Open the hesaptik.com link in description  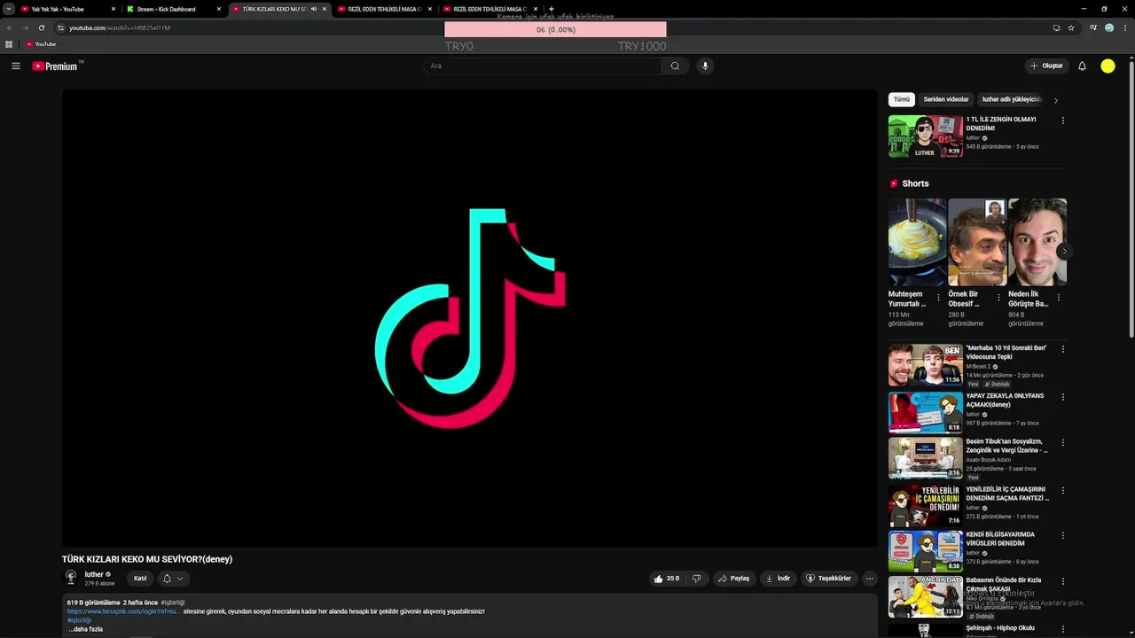[123, 611]
